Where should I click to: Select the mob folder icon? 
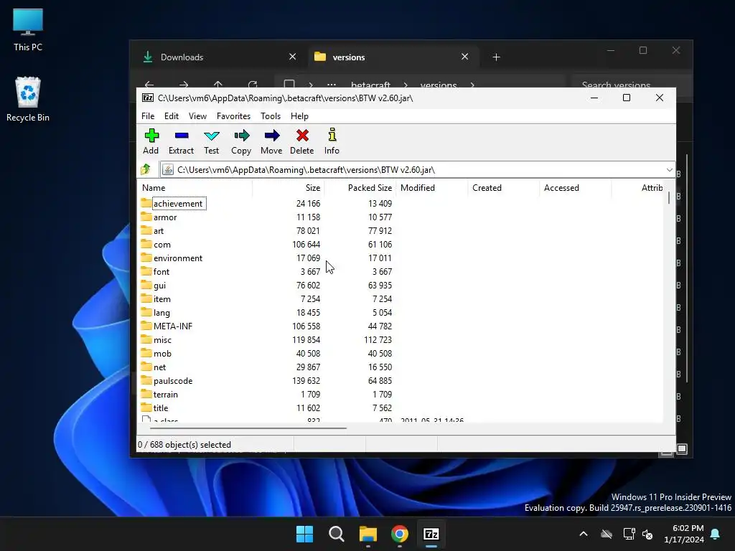pyautogui.click(x=146, y=352)
